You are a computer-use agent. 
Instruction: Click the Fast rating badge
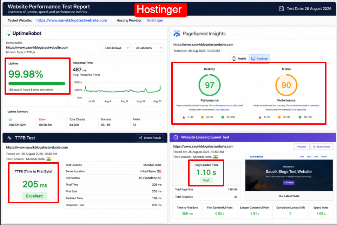pos(206,180)
